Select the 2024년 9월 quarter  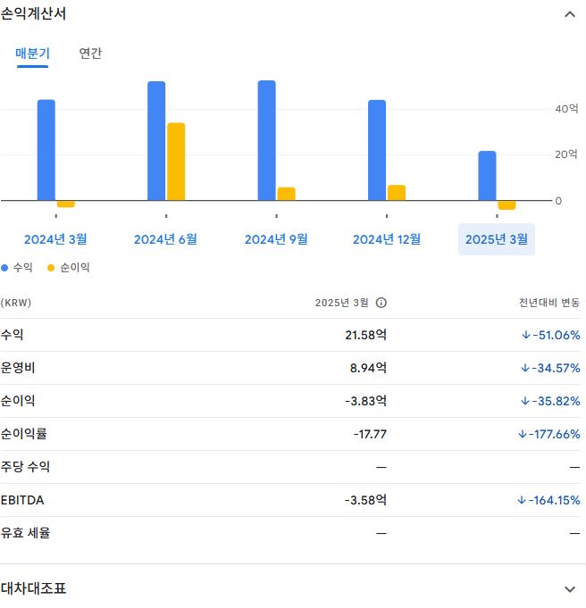tap(276, 239)
